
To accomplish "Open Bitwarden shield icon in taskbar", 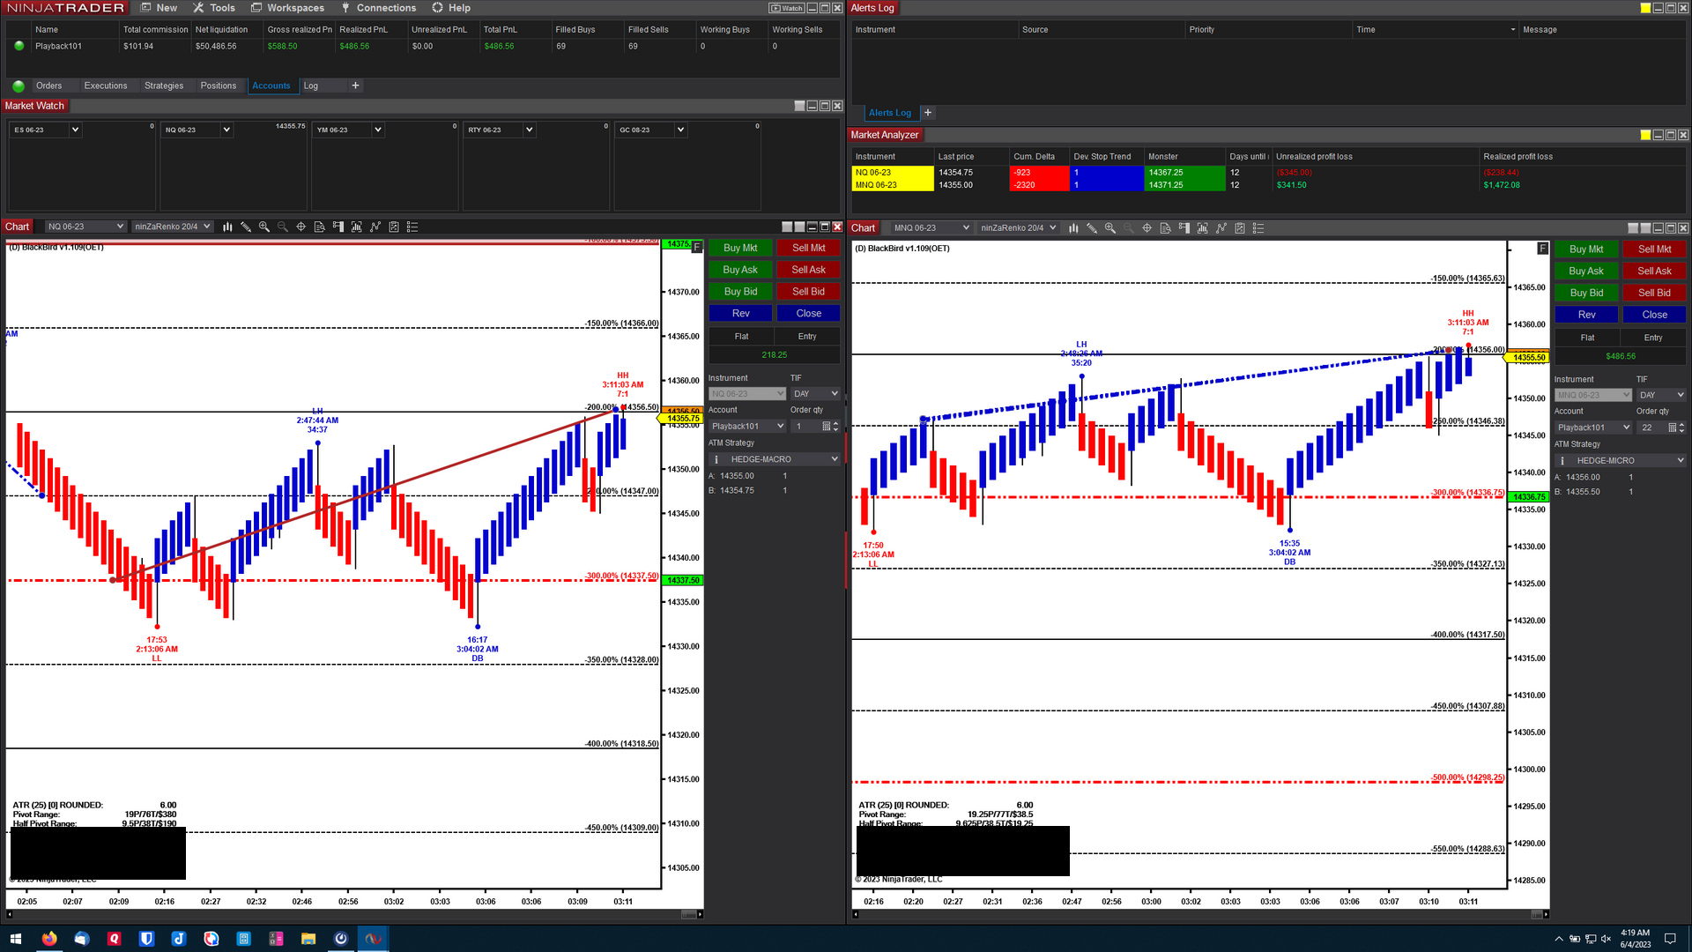I will [146, 939].
